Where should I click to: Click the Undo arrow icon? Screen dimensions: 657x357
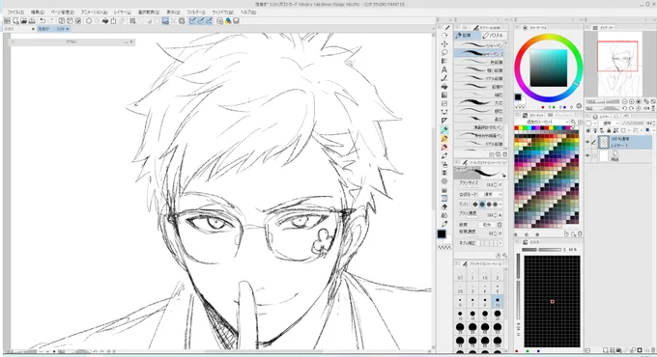click(43, 20)
